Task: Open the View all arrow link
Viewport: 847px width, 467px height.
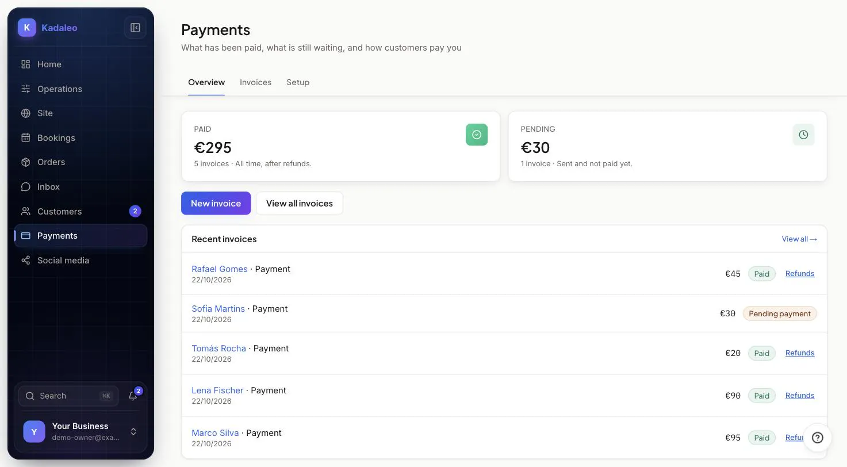Action: pyautogui.click(x=799, y=239)
